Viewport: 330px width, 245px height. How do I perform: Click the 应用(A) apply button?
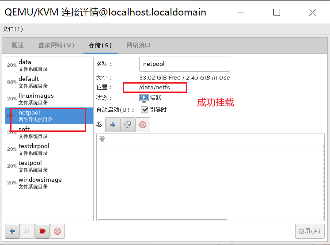[310, 231]
